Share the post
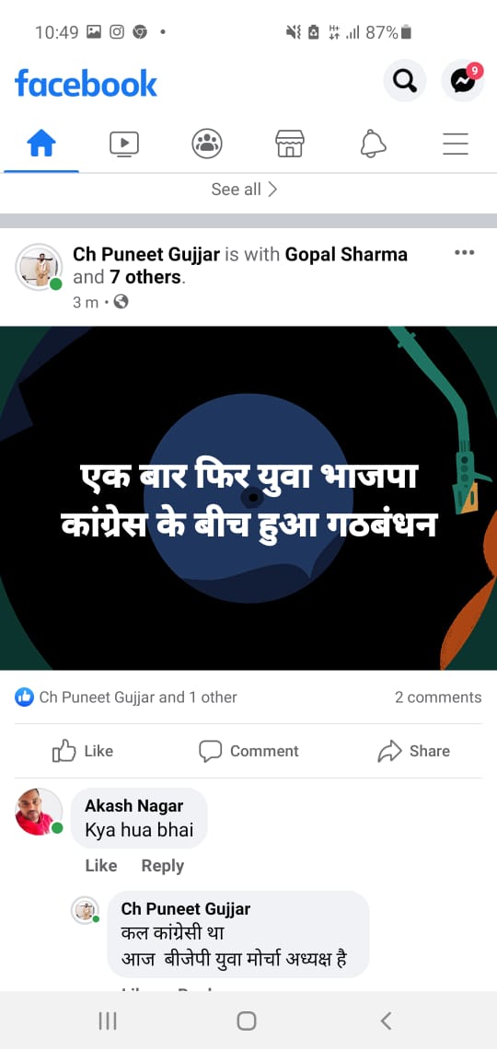Viewport: 497px width, 1049px height. coord(413,751)
